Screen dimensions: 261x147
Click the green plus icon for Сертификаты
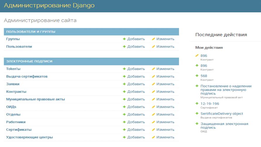[x=124, y=130]
